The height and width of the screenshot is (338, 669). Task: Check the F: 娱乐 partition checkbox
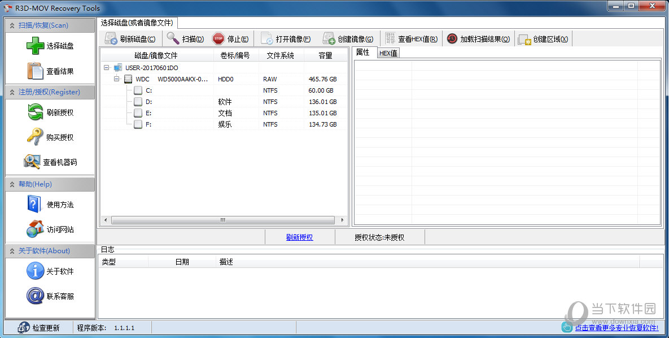(x=138, y=124)
